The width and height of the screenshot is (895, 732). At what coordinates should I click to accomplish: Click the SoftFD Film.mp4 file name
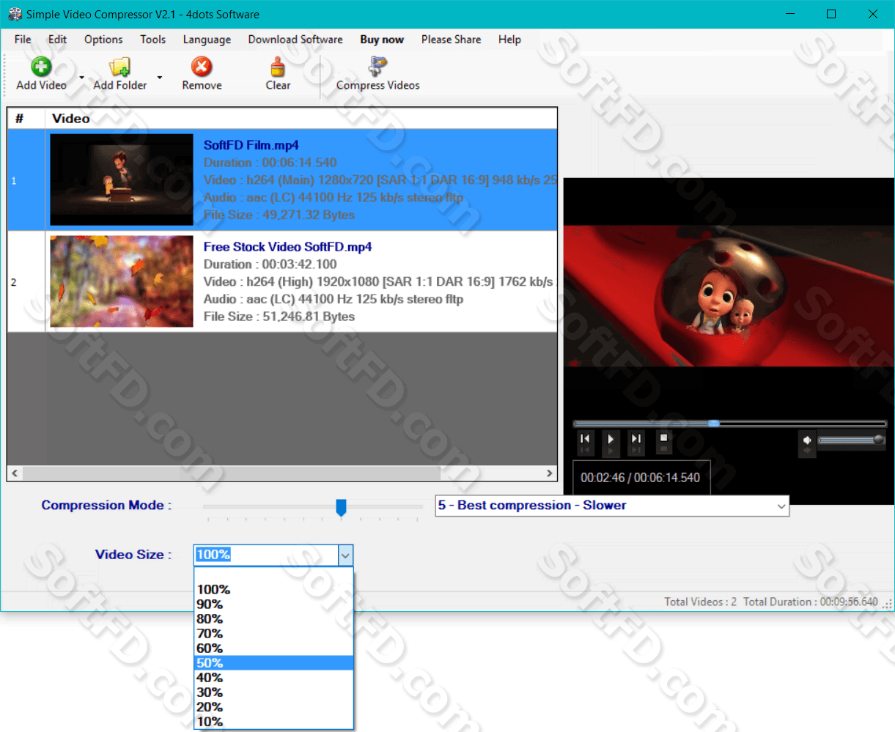pos(251,145)
